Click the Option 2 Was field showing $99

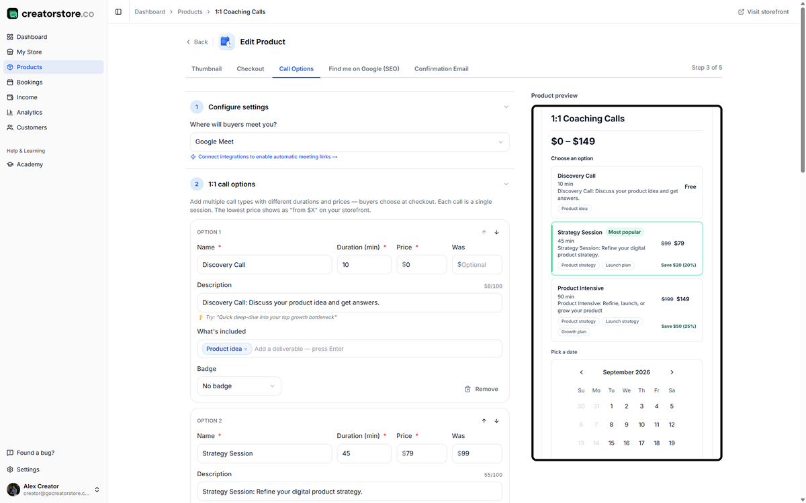(x=477, y=453)
